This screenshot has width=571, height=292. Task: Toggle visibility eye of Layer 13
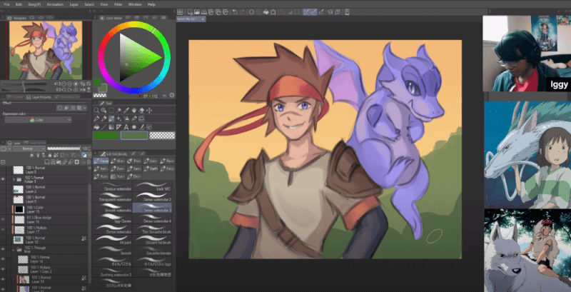3,279
